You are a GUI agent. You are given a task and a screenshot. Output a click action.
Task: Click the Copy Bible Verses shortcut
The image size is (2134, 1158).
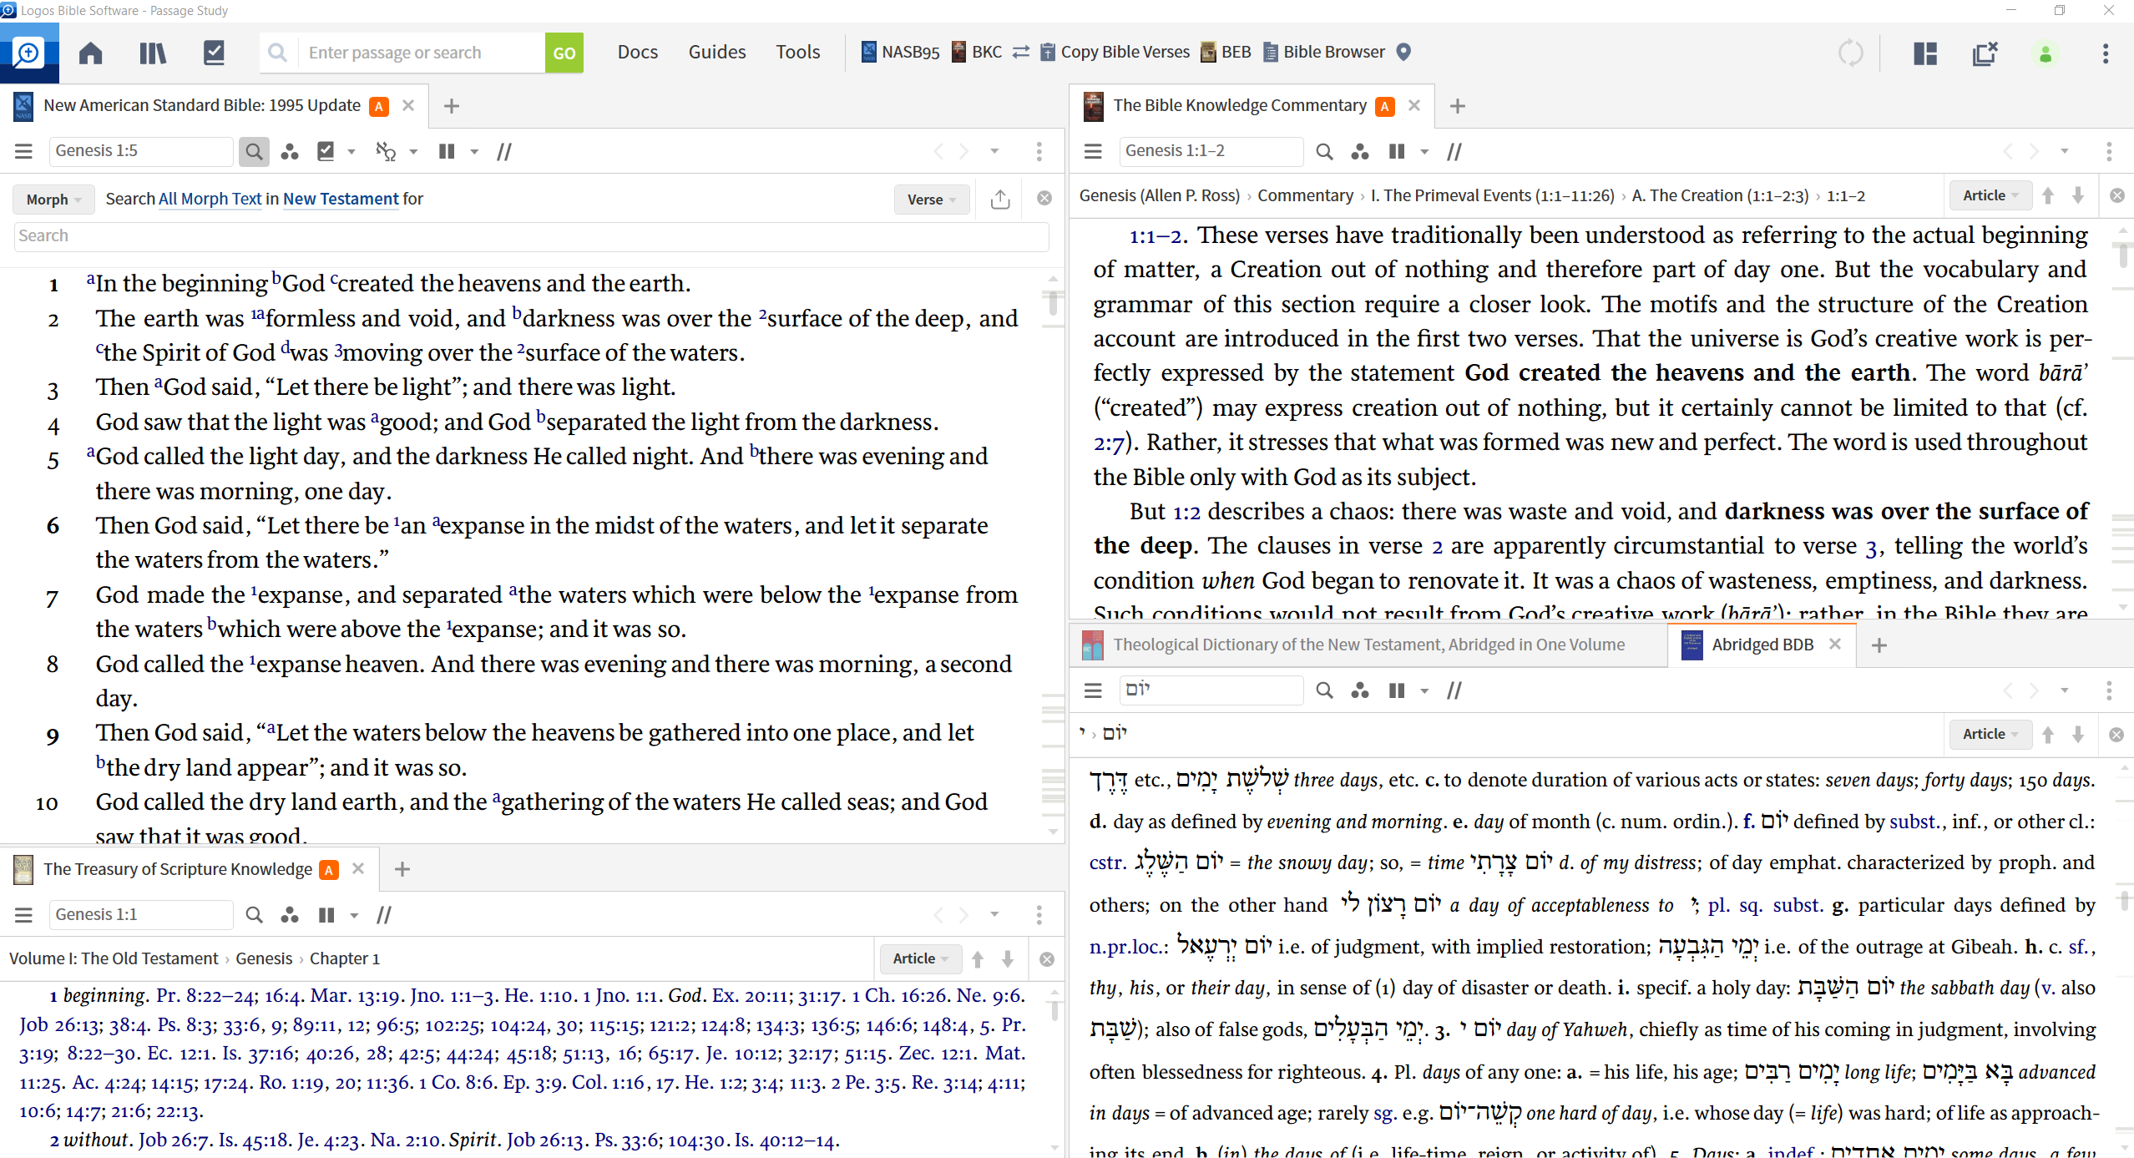[1115, 52]
